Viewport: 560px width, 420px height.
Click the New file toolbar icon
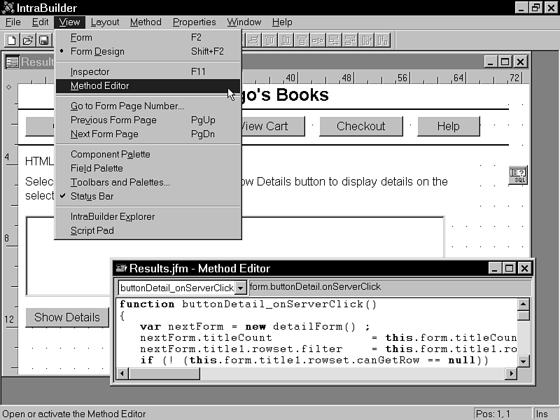pyautogui.click(x=12, y=40)
